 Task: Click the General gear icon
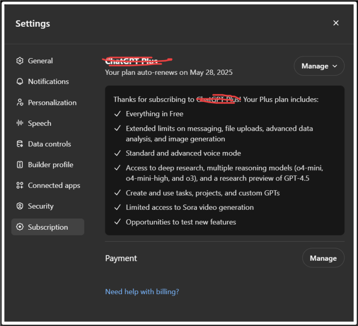20,61
